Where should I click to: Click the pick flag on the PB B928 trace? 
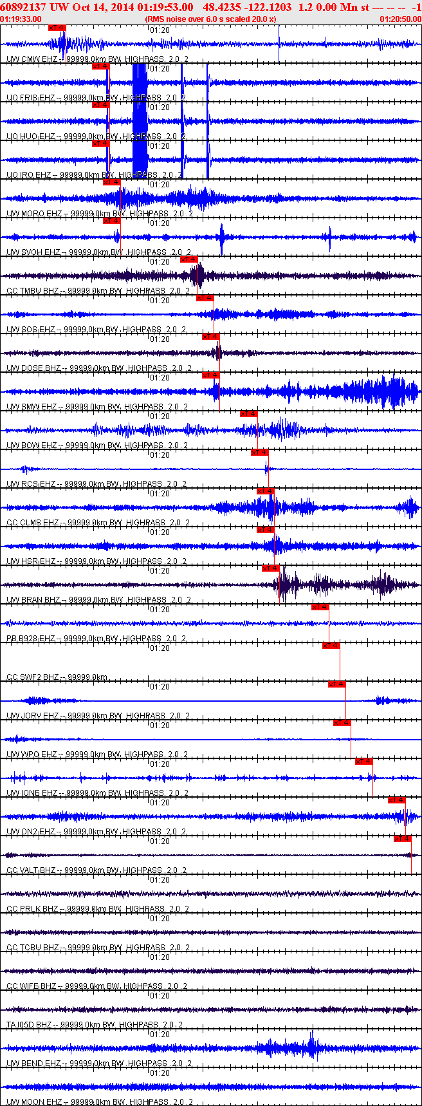[x=320, y=607]
